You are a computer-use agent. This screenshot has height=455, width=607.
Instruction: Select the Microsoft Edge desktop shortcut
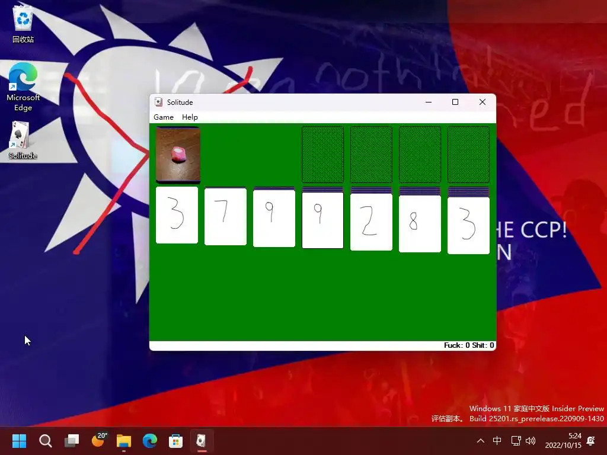[x=23, y=86]
